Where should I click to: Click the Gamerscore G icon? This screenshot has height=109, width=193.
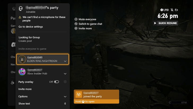click(162, 10)
